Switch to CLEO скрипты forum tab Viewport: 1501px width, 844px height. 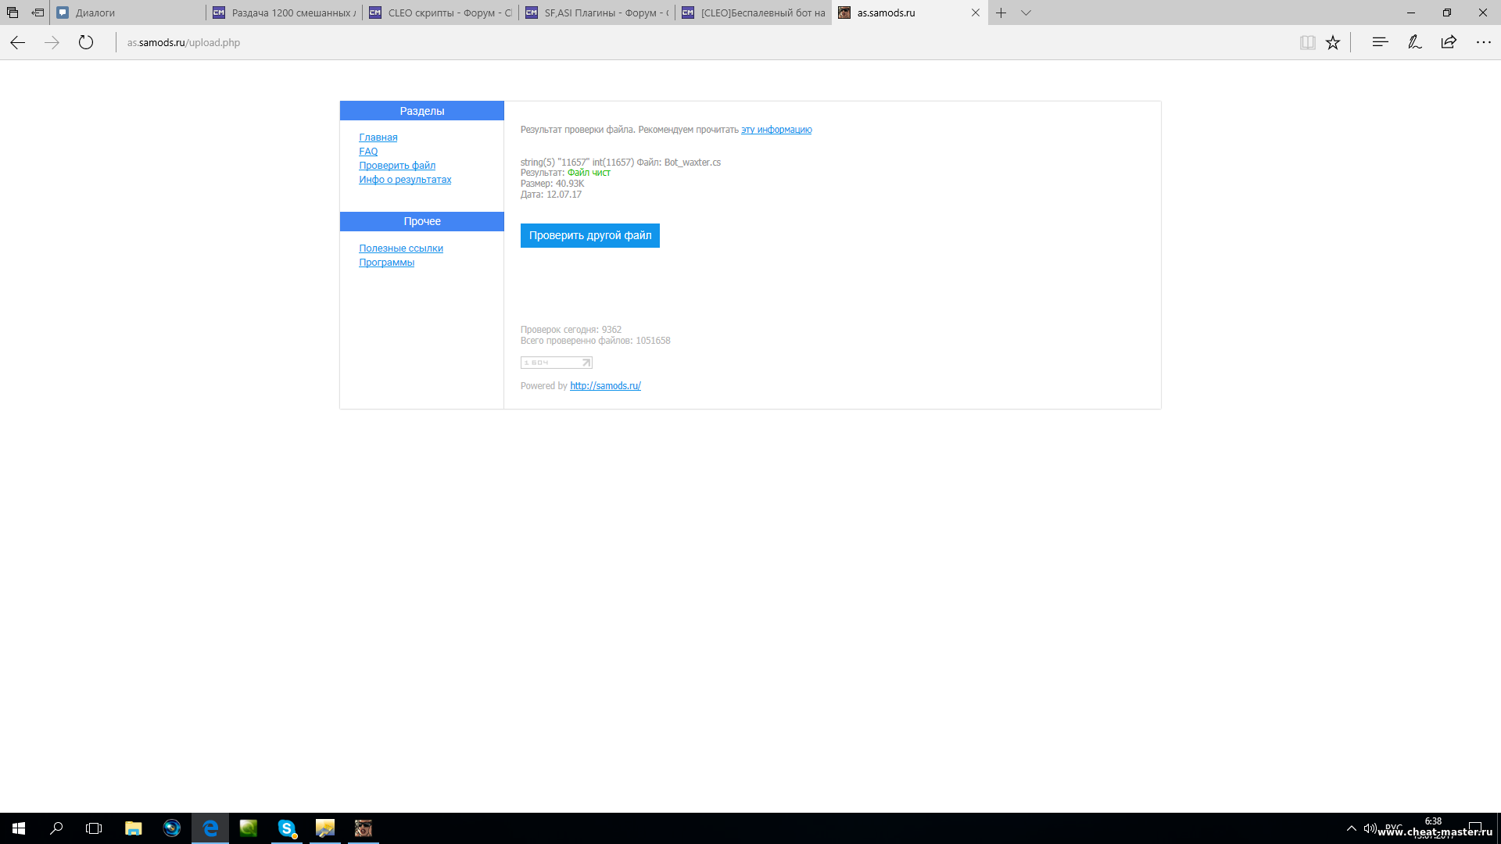[440, 13]
